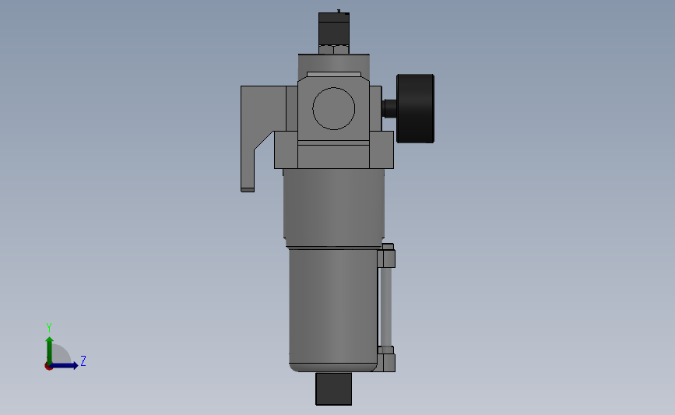
Task: Click the red origin point of the triad
Action: (48, 367)
